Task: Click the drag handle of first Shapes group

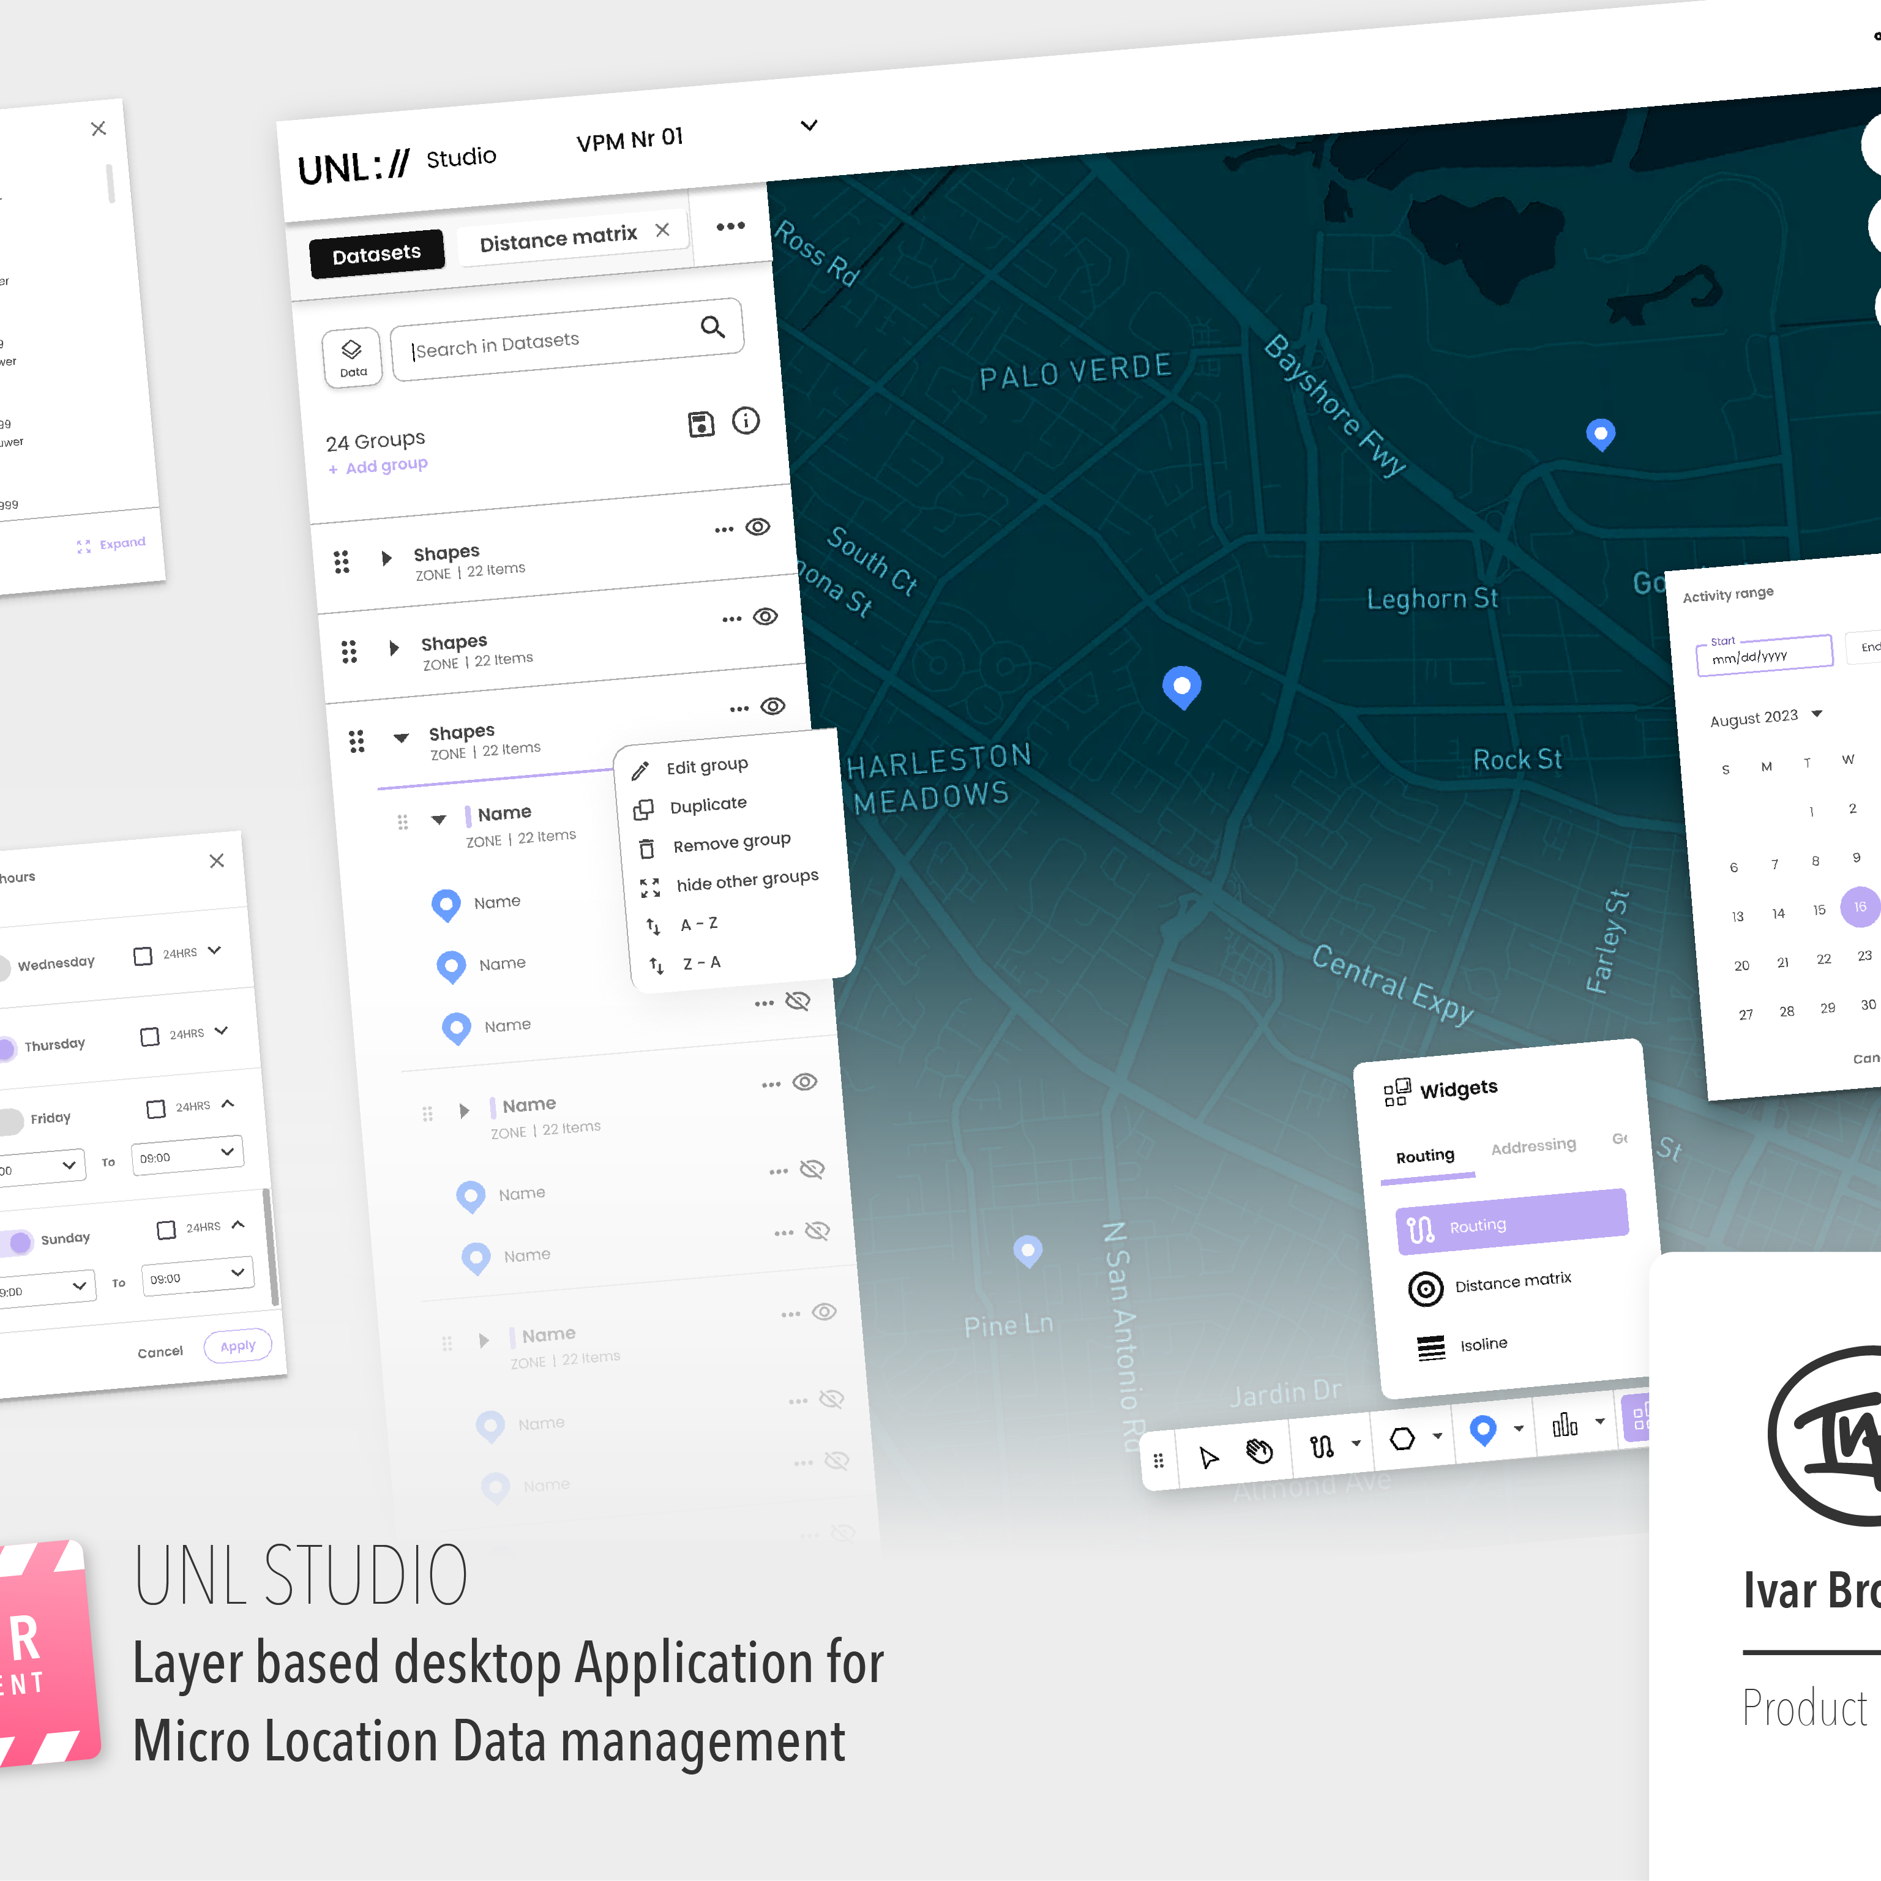Action: (x=342, y=562)
